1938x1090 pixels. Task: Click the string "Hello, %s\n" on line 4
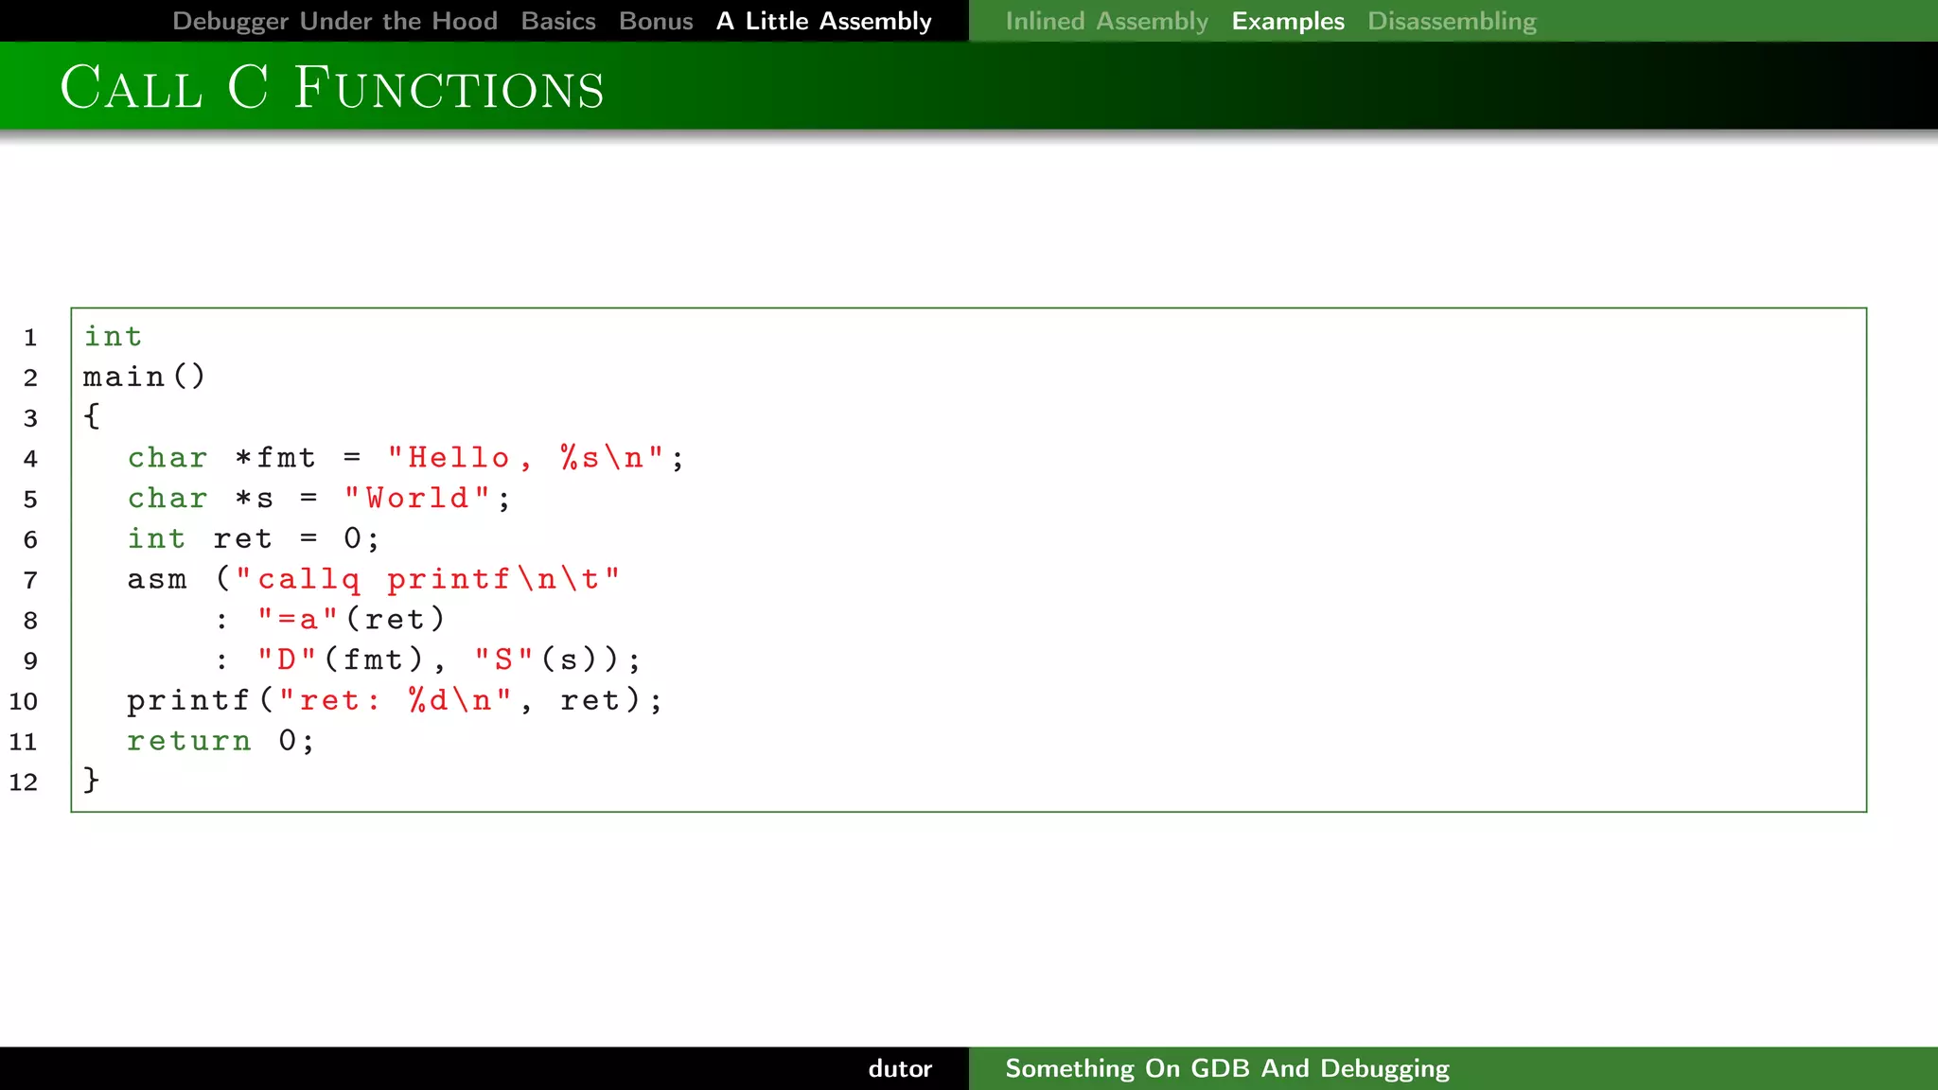(x=525, y=457)
